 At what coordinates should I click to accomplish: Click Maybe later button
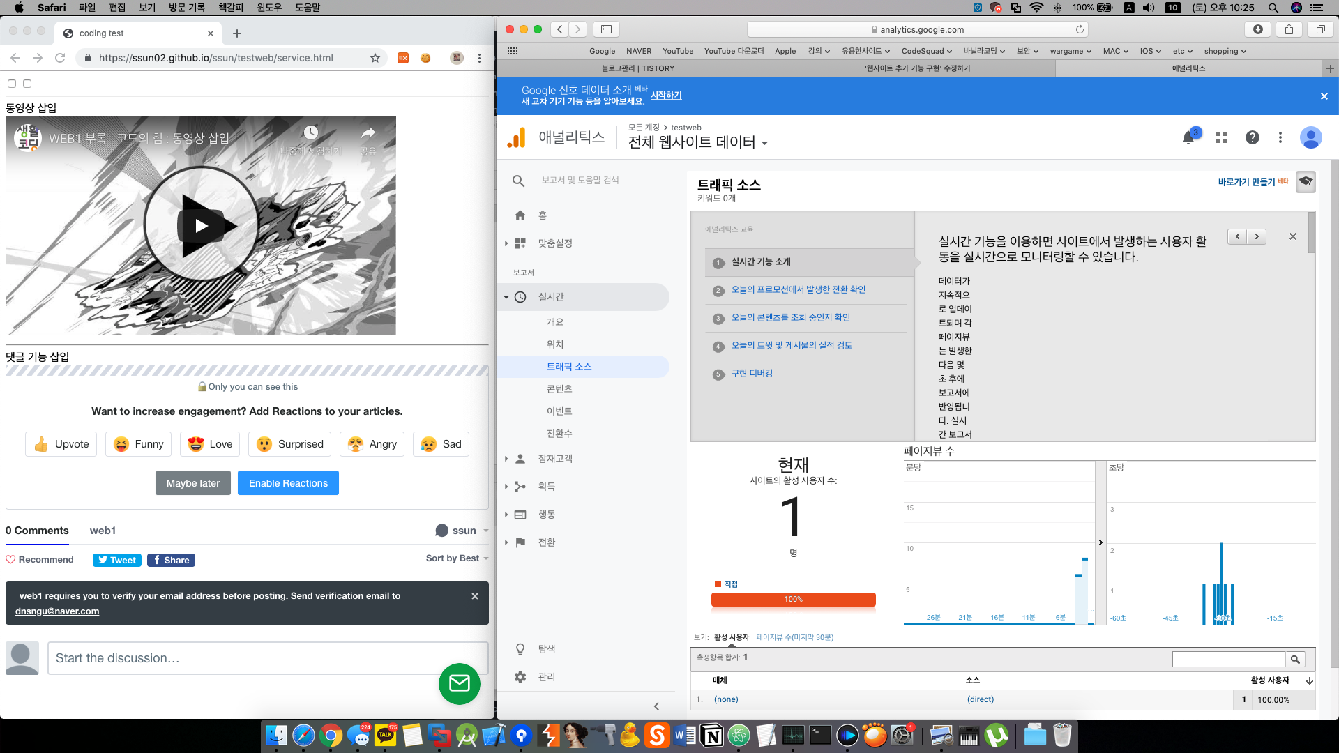pos(193,483)
